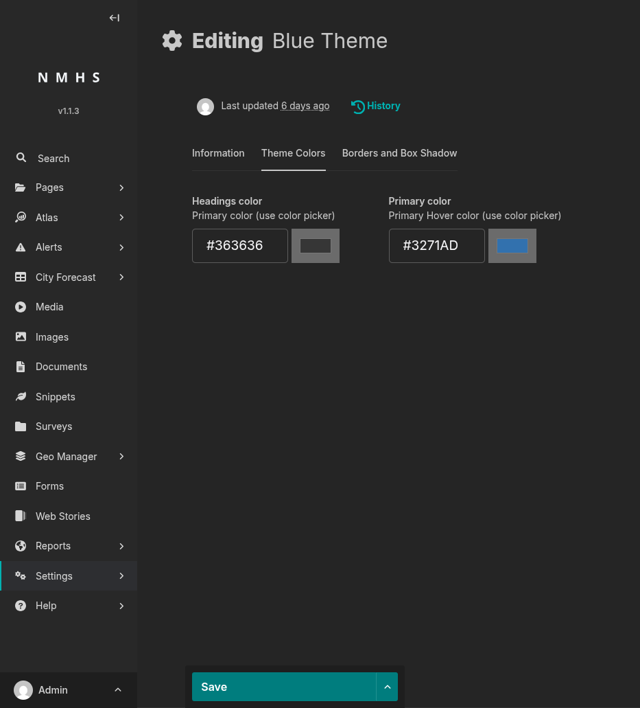640x708 pixels.
Task: Expand the City Forecast submenu chevron
Action: [121, 277]
